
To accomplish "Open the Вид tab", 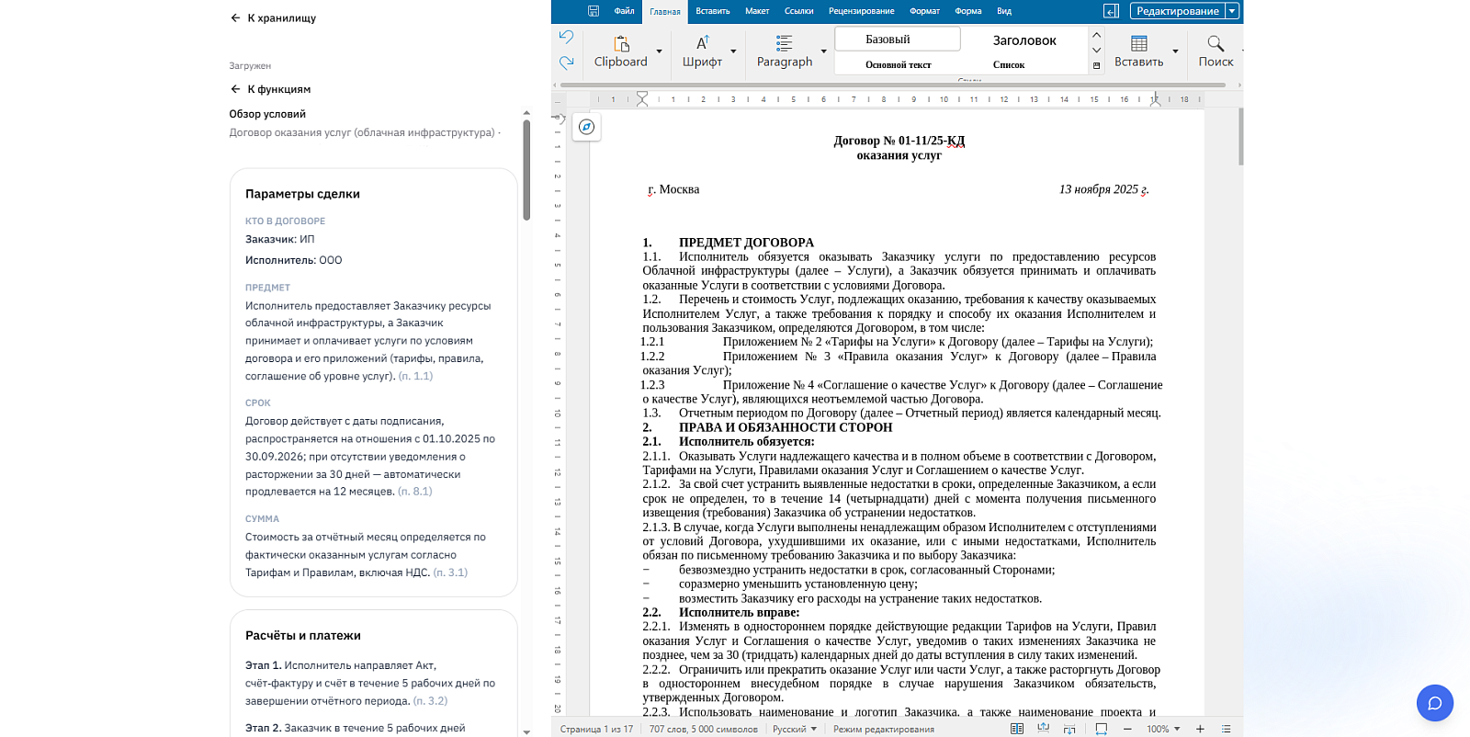I will pos(1004,11).
